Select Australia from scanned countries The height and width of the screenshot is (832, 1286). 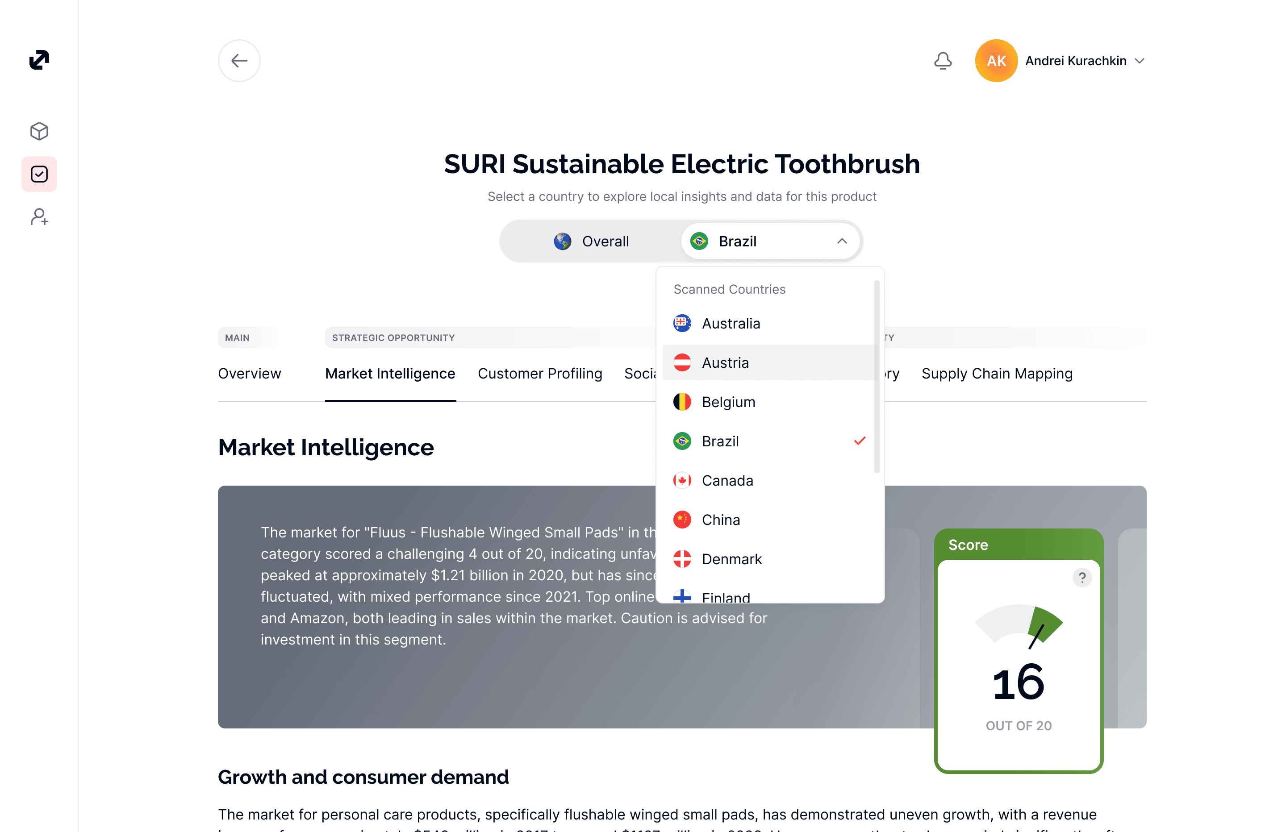(731, 324)
